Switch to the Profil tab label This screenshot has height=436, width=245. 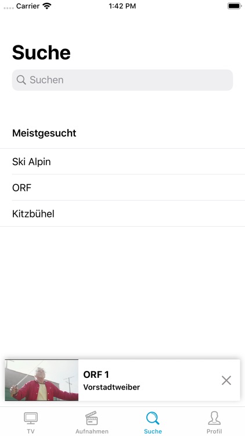coord(214,431)
